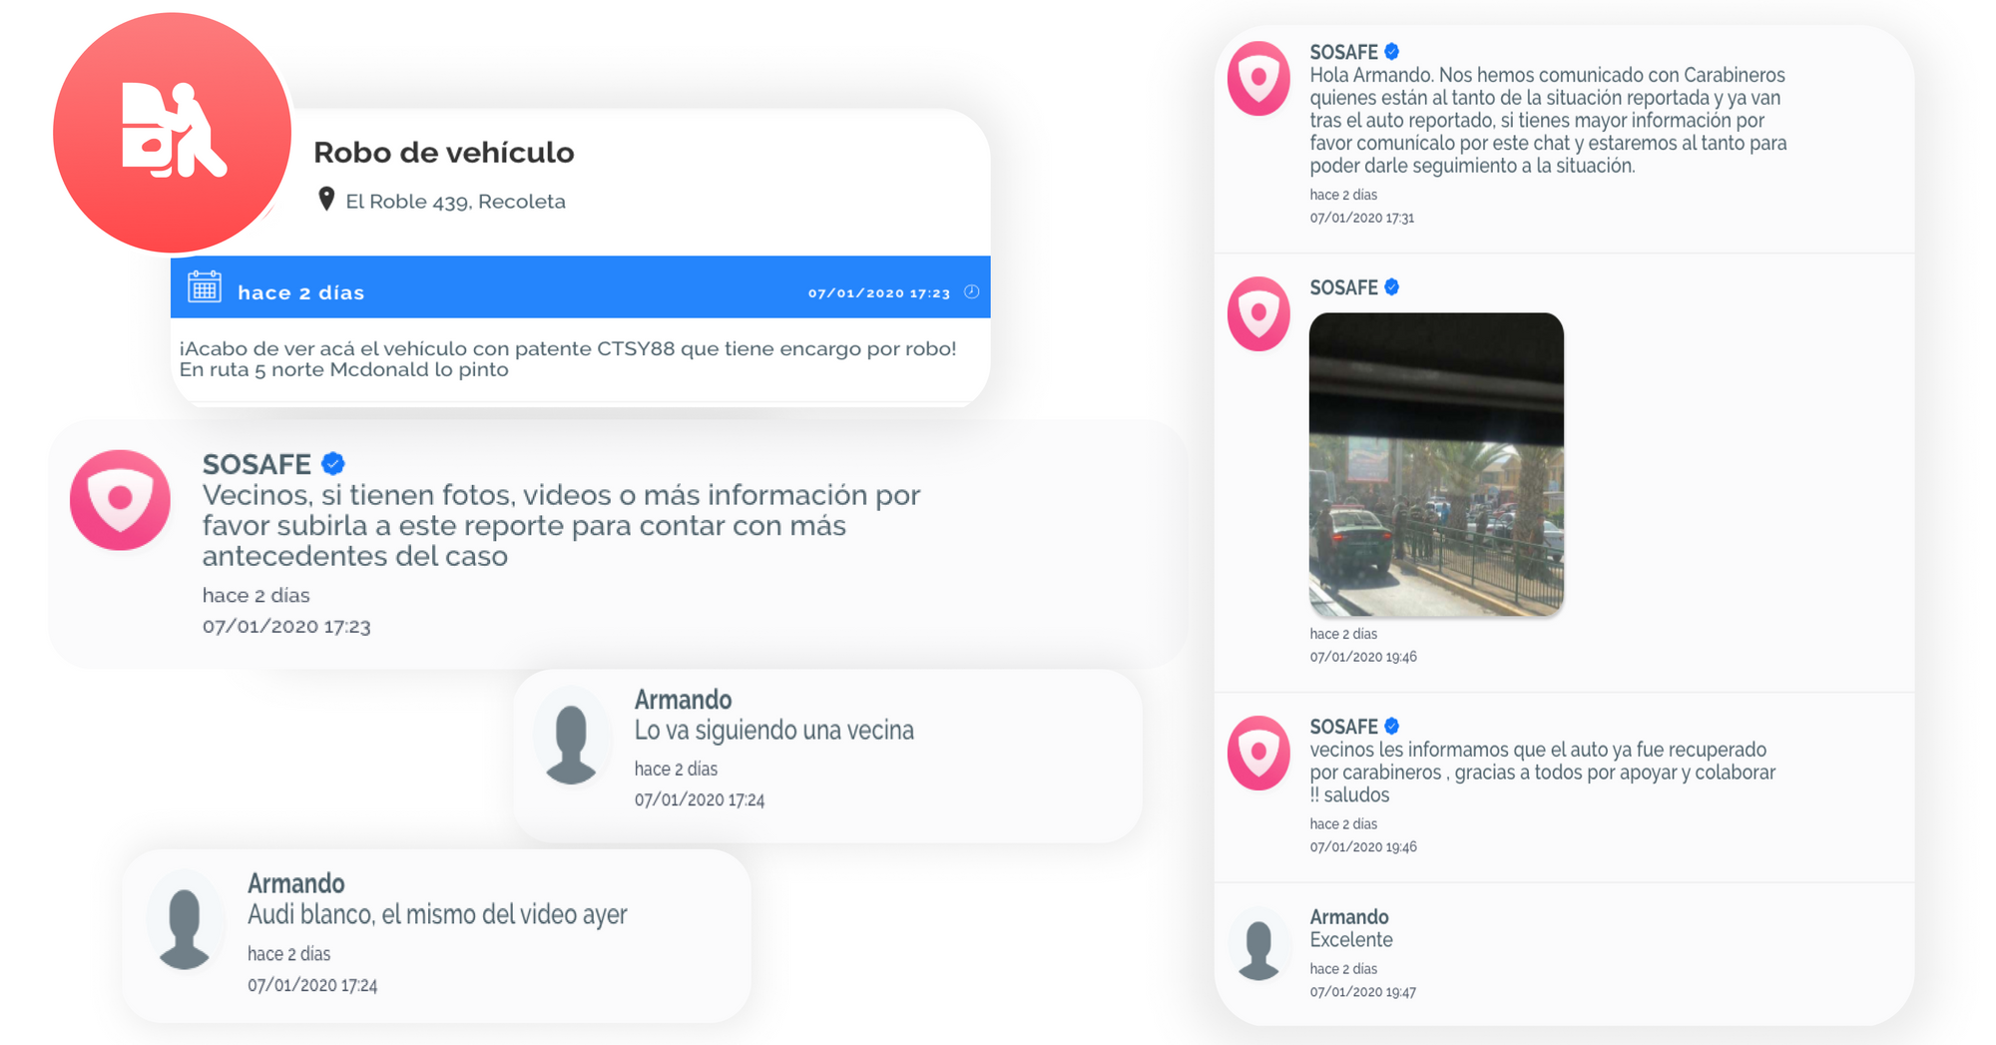Click Armando's avatar on 'Lo va siguiendo' message
The width and height of the screenshot is (1996, 1045).
click(572, 738)
